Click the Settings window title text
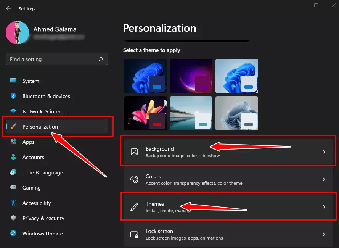 point(27,9)
